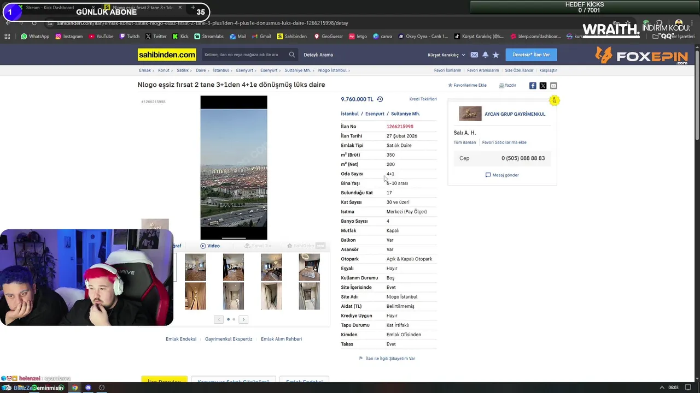Click Mesaj gönder
Image resolution: width=700 pixels, height=393 pixels.
(502, 175)
